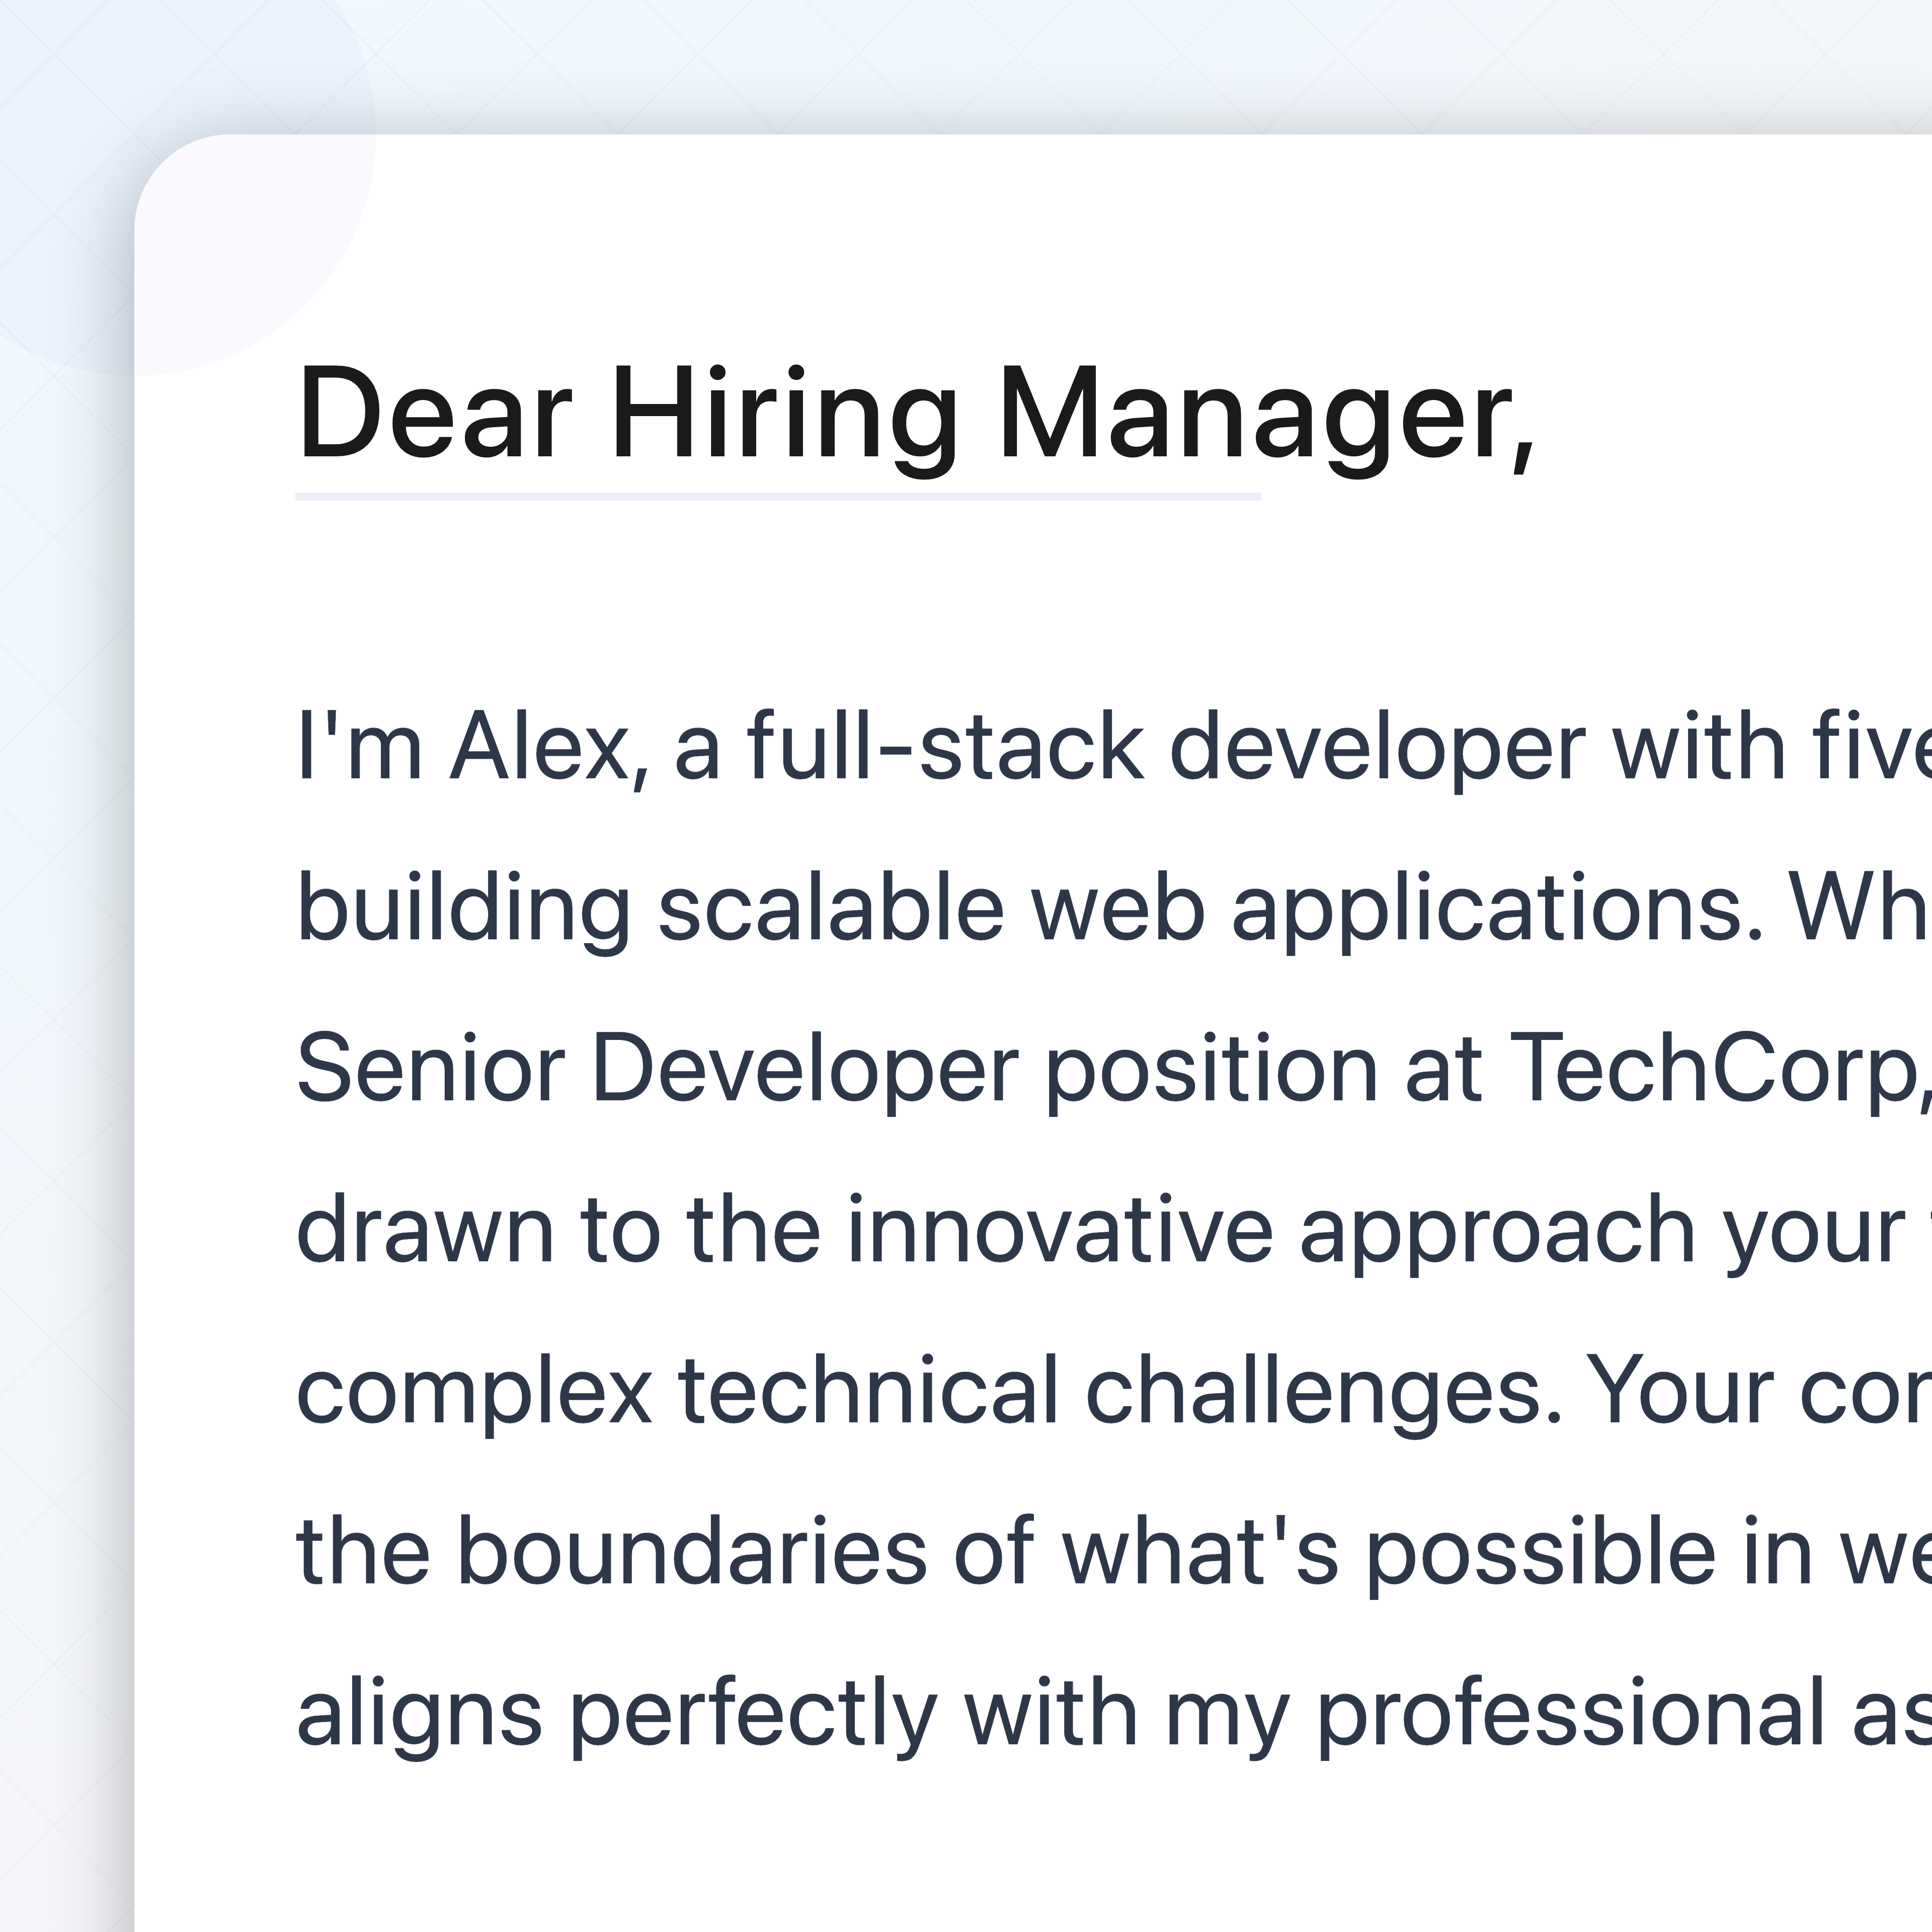Click the lavender underline beneath the heading
The image size is (1932, 1932).
click(x=777, y=496)
